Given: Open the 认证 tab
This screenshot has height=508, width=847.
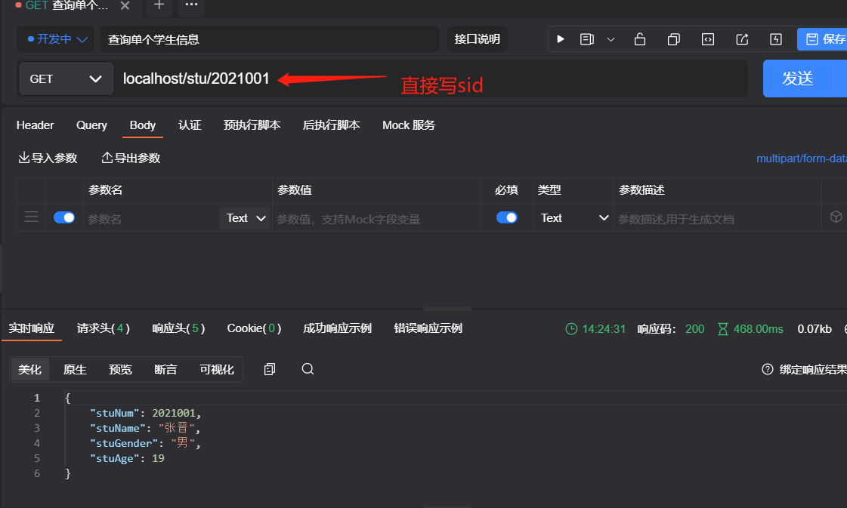Looking at the screenshot, I should click(x=190, y=125).
